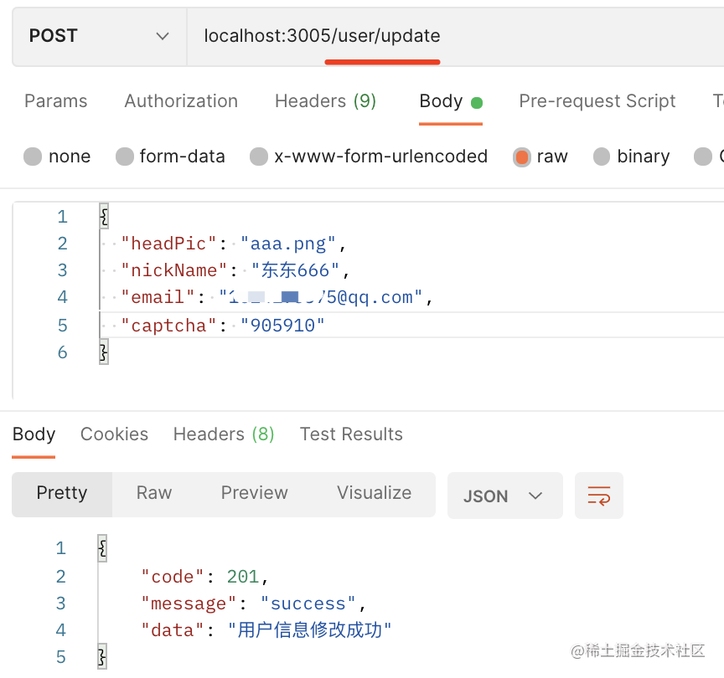Image resolution: width=724 pixels, height=678 pixels.
Task: Select the binary body option
Action: pyautogui.click(x=631, y=157)
